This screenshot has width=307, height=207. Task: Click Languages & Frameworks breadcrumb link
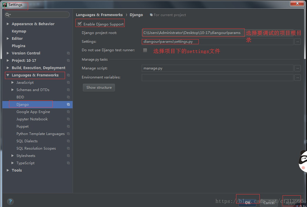coord(99,15)
